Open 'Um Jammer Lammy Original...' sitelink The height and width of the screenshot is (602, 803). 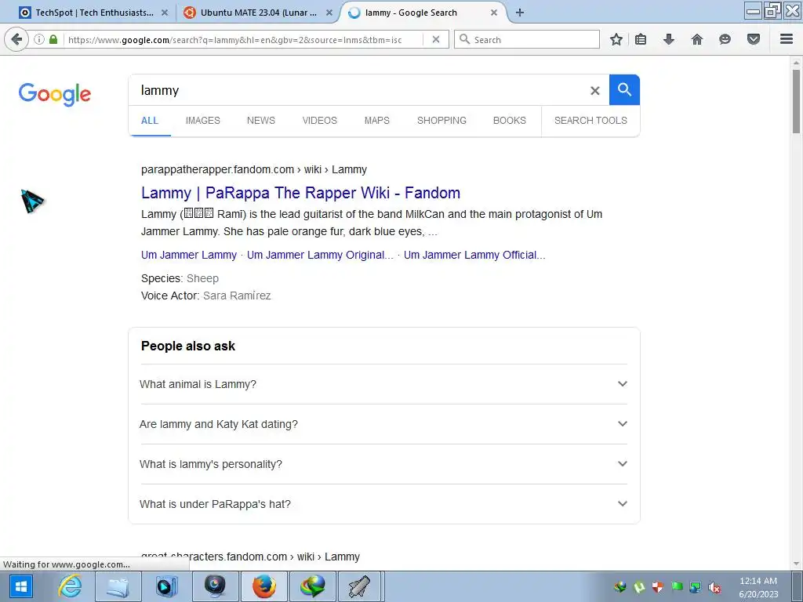tap(320, 255)
